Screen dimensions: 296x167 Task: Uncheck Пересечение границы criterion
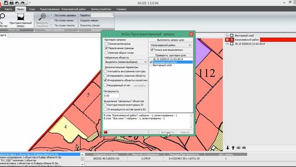[x=106, y=48]
